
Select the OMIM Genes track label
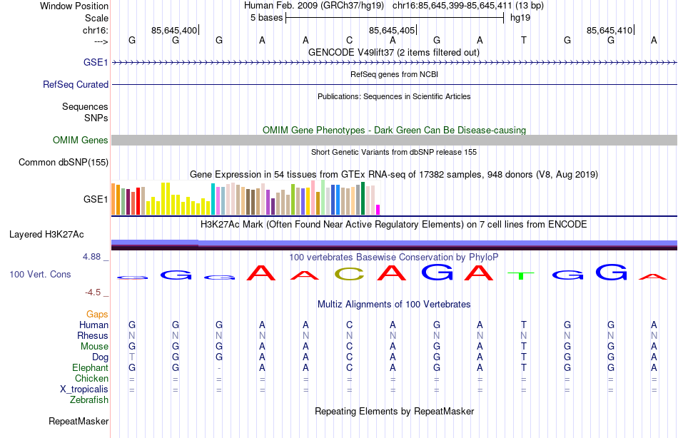(81, 140)
